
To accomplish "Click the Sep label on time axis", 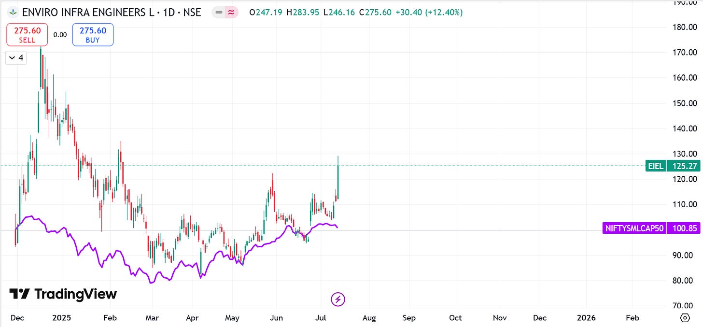I will (x=409, y=318).
